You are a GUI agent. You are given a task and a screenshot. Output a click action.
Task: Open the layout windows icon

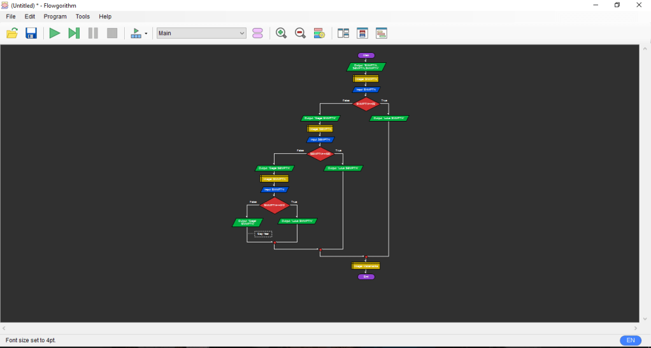(343, 33)
